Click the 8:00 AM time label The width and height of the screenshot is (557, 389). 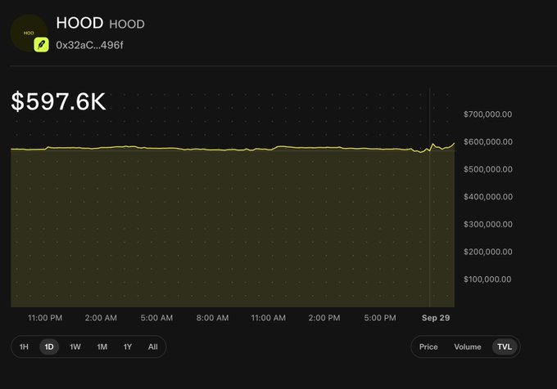point(212,318)
